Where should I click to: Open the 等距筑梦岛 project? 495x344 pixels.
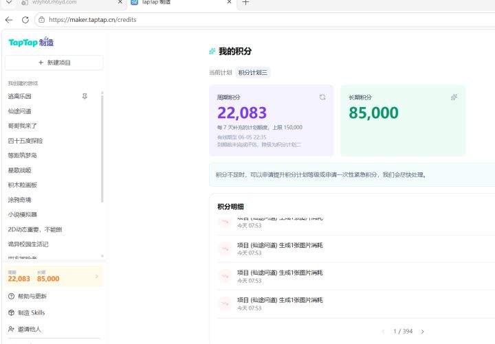[23, 155]
